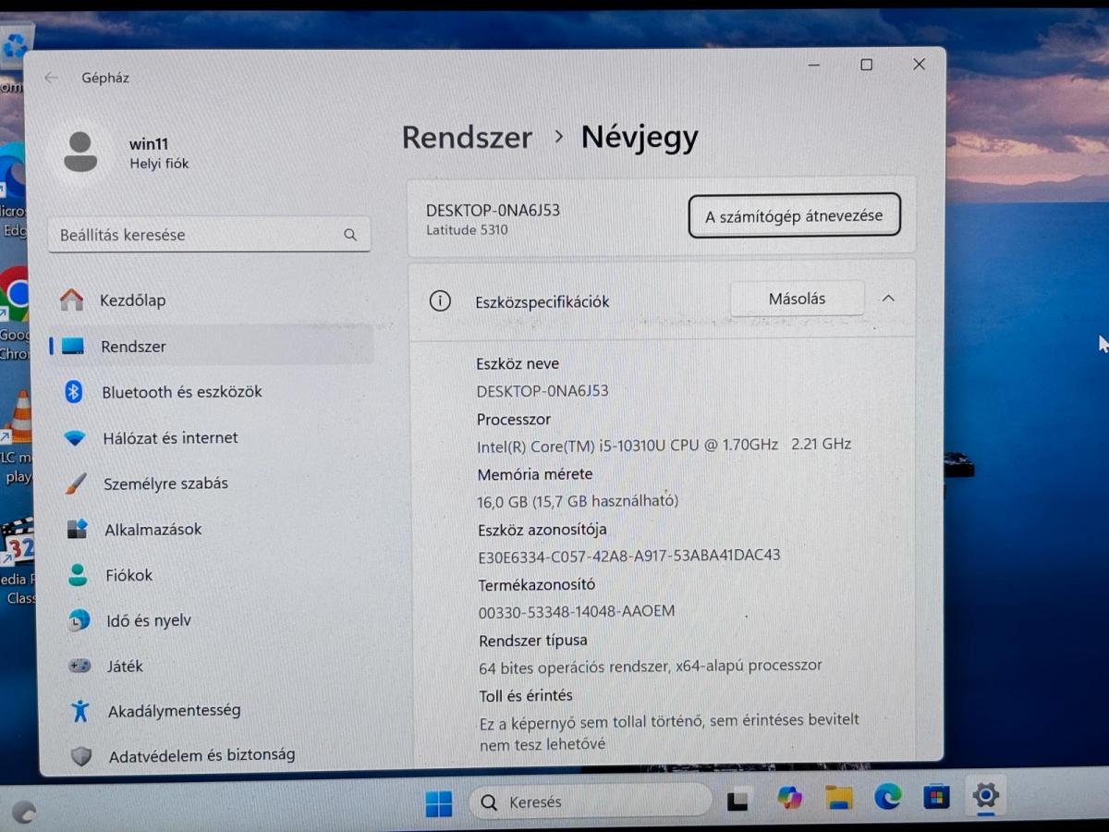Open Microsoft Edge on the taskbar
This screenshot has height=832, width=1109.
coord(887,796)
